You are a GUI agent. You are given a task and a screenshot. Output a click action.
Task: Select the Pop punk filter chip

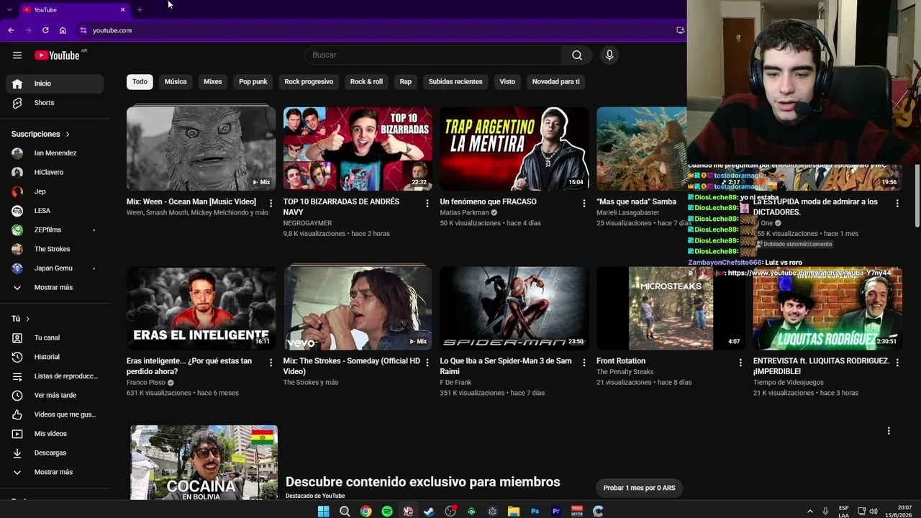(253, 82)
